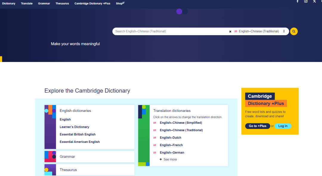Open the Grammar card
The width and height of the screenshot is (322, 176).
(x=89, y=157)
